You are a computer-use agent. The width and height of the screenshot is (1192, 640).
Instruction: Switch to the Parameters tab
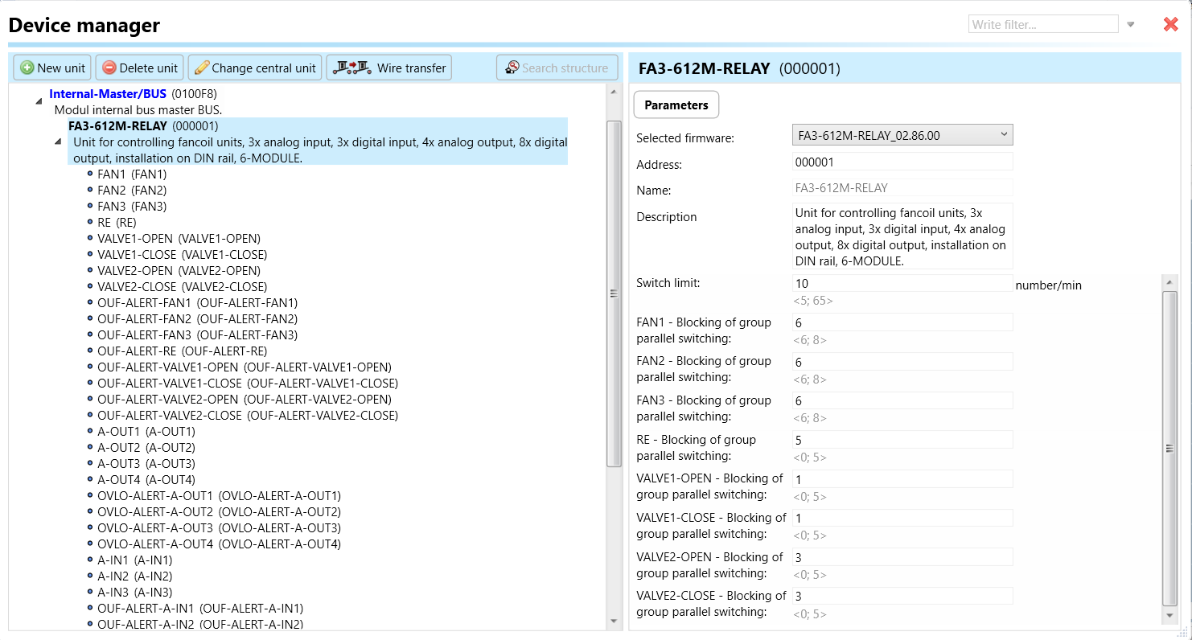(x=676, y=105)
